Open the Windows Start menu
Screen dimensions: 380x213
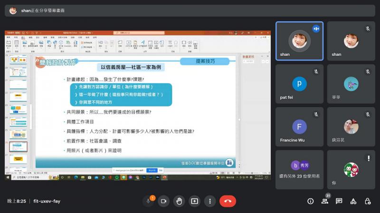[x=8, y=177]
